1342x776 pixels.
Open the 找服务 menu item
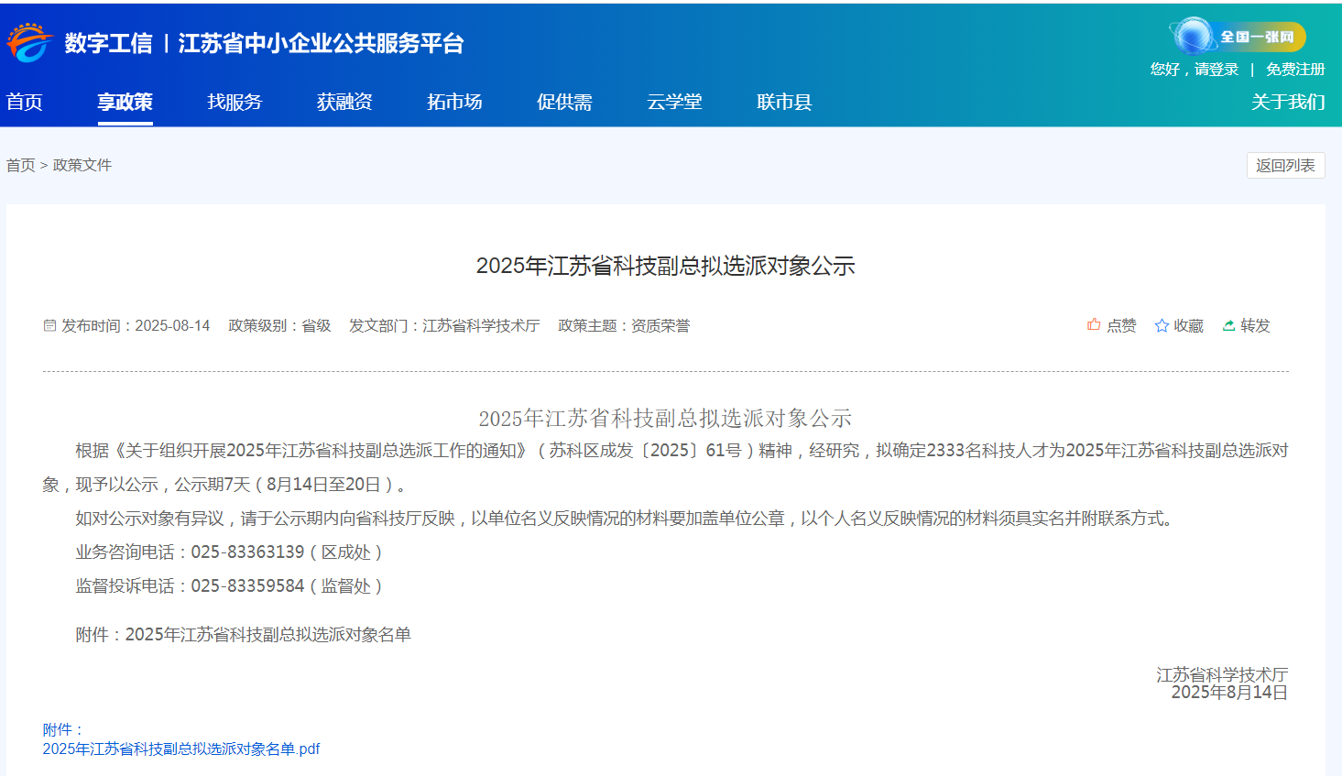[x=235, y=102]
